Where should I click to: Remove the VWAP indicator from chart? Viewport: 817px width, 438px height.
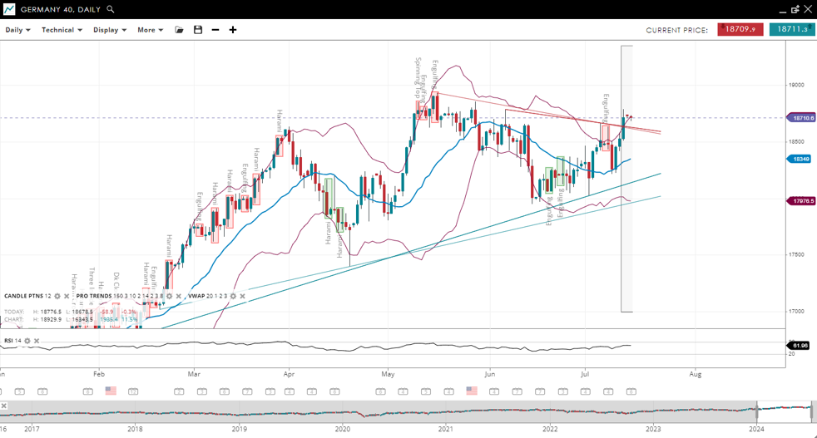tap(242, 296)
